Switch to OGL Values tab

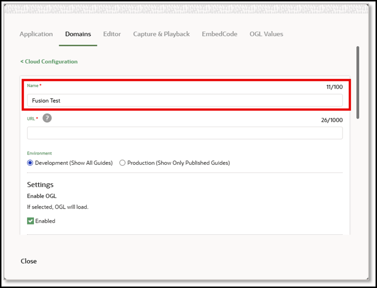pos(266,34)
